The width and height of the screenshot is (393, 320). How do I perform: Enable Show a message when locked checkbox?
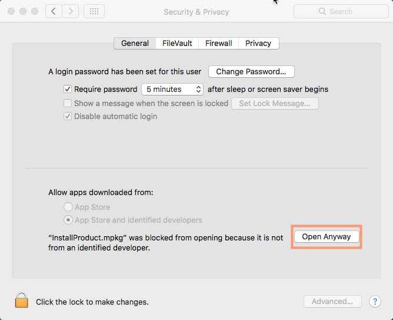point(68,103)
